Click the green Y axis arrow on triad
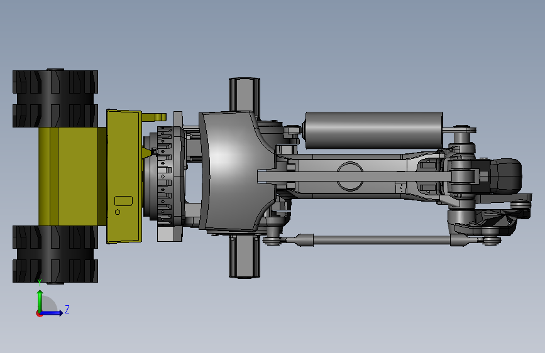The height and width of the screenshot is (353, 545). 40,301
